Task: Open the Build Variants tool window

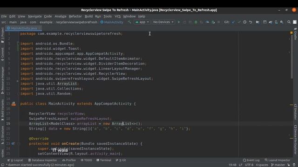Action: coord(2,110)
